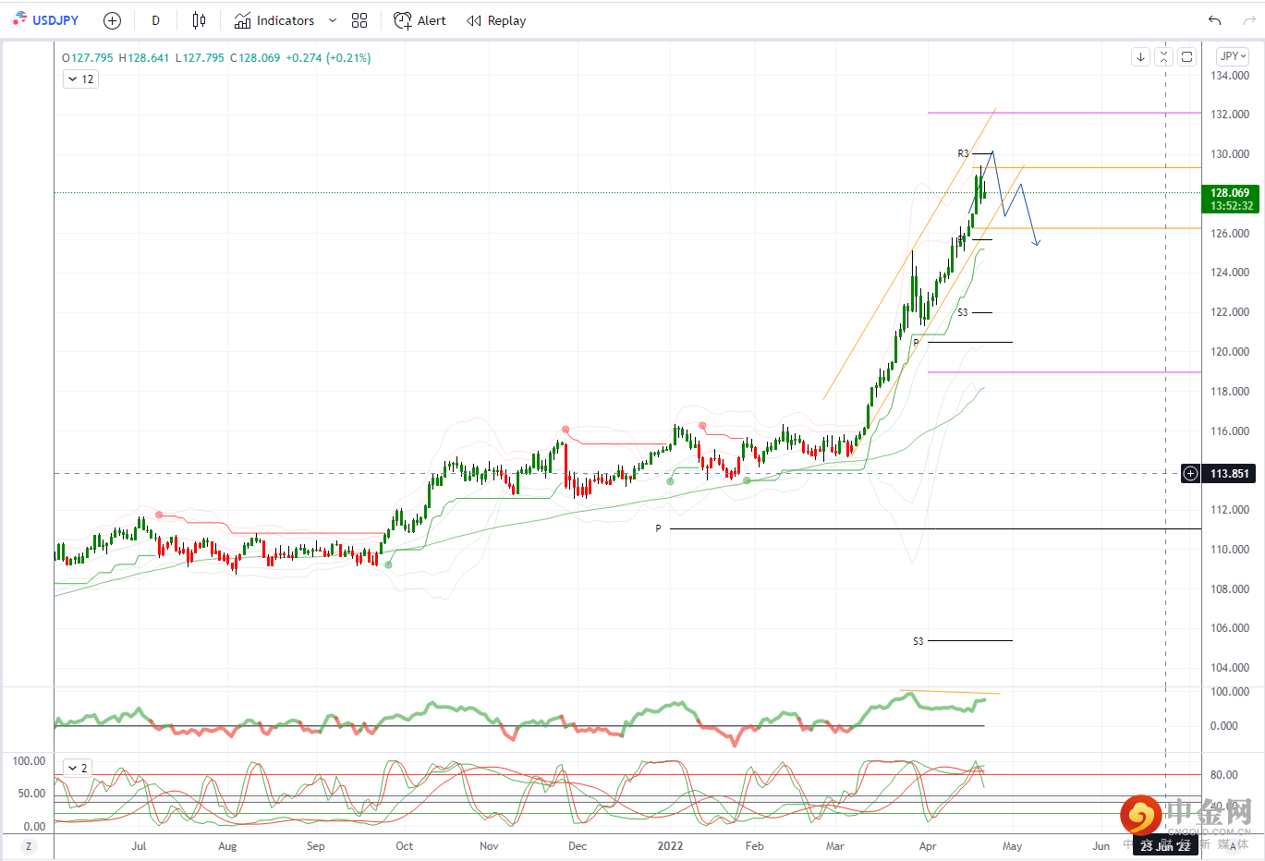Click the 2022 label on time axis
This screenshot has width=1265, height=861.
click(670, 846)
